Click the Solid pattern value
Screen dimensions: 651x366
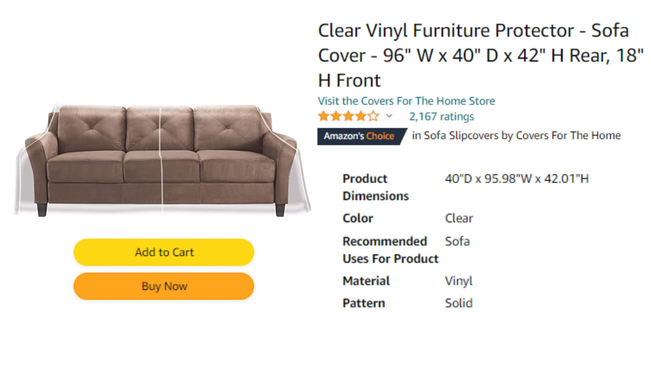point(458,303)
